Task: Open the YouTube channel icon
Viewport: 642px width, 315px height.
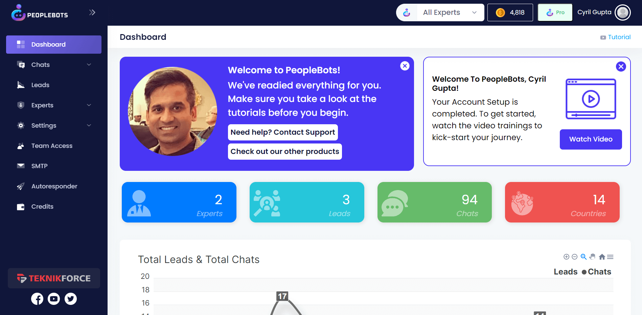Action: tap(54, 299)
